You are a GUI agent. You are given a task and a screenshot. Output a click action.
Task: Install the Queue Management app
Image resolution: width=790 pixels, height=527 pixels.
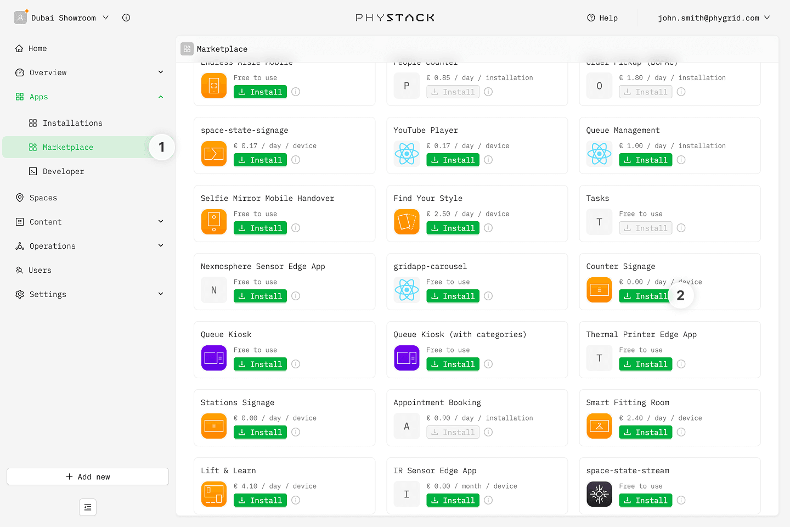click(645, 160)
